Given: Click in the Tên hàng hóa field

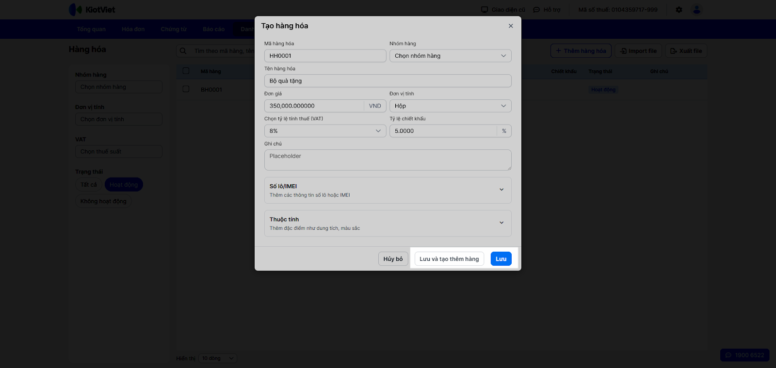Looking at the screenshot, I should tap(388, 81).
